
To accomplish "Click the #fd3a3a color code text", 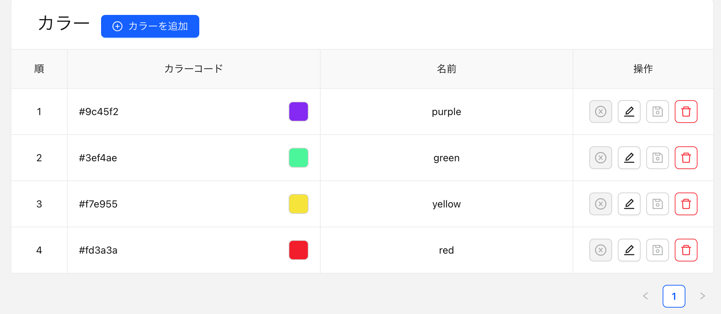I will [x=98, y=250].
